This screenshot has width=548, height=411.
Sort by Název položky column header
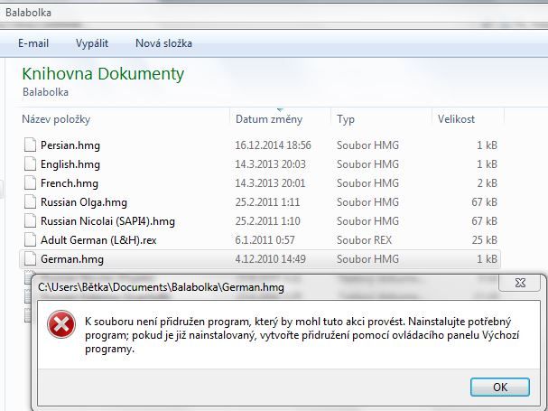(56, 119)
